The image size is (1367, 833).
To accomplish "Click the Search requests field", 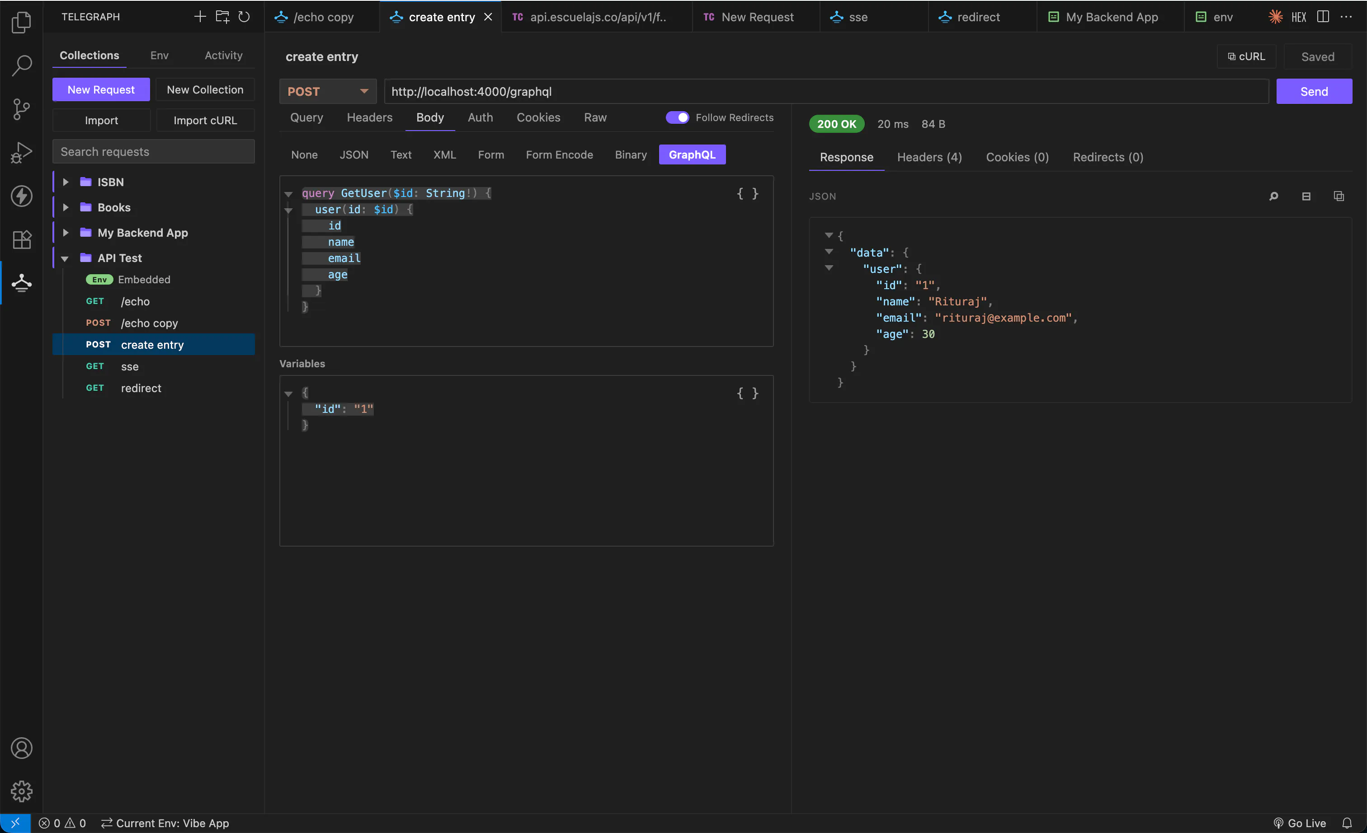I will coord(154,152).
